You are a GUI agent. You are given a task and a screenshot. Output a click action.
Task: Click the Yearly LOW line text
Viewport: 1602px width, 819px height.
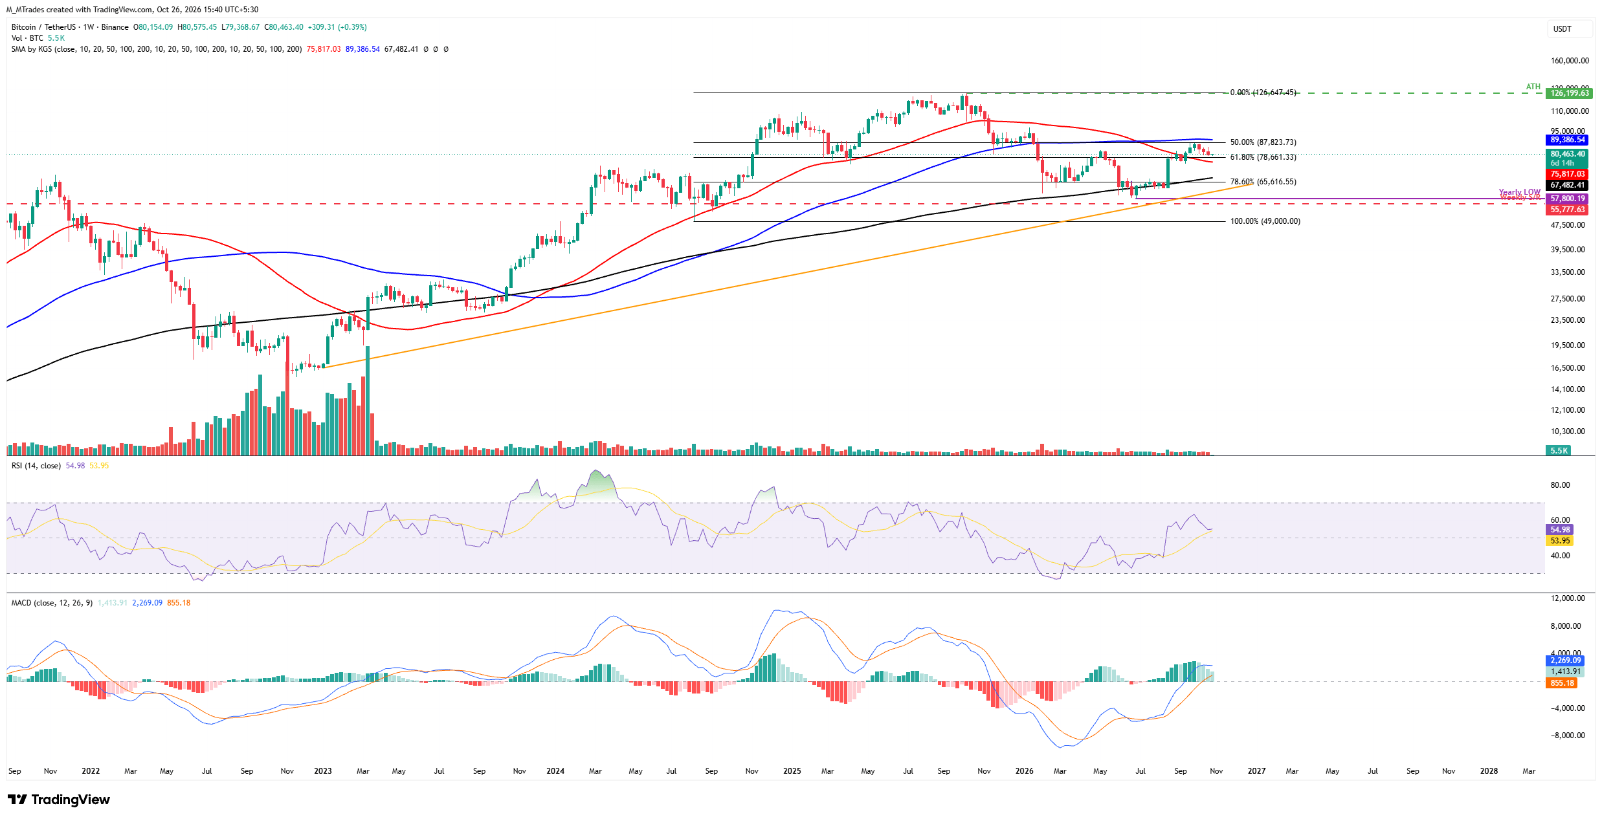pos(1520,192)
